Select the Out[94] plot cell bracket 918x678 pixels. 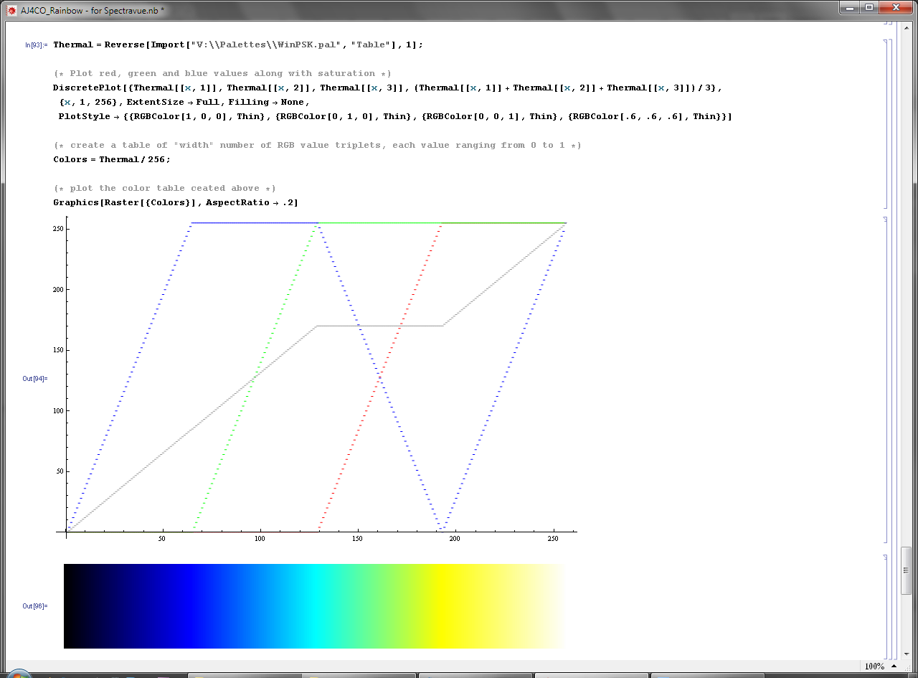pyautogui.click(x=886, y=380)
